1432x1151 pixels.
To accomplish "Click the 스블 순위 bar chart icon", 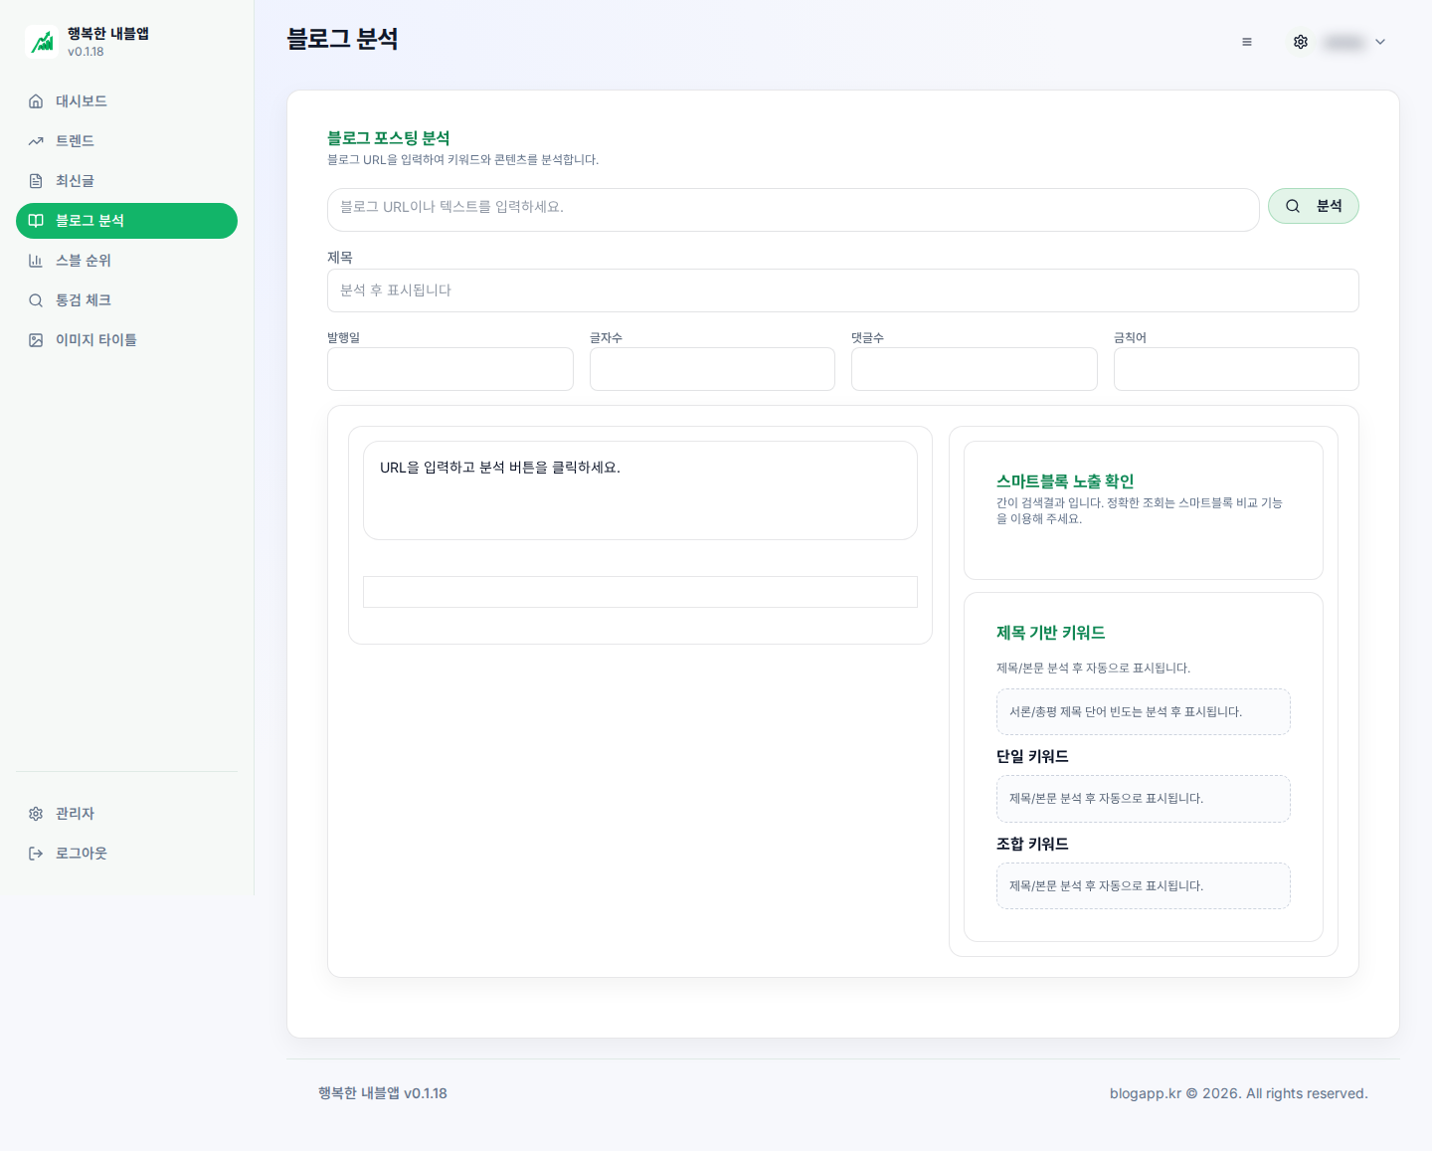I will click(x=36, y=261).
